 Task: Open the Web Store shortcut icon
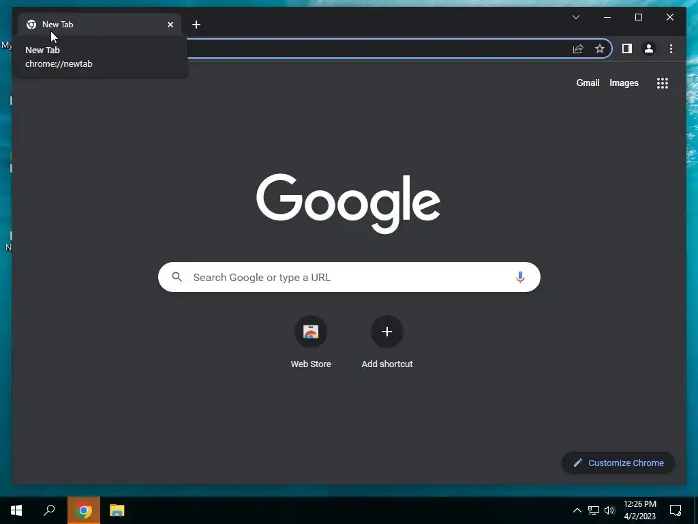point(311,332)
